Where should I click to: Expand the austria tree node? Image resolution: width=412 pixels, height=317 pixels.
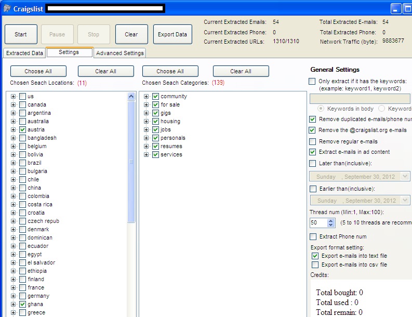click(x=13, y=129)
